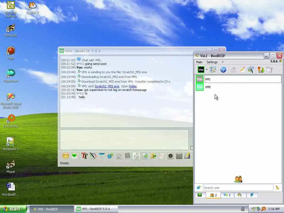Image resolution: width=284 pixels, height=213 pixels.
Task: Click the blue broadcast antenna icon
Action: pyautogui.click(x=223, y=70)
